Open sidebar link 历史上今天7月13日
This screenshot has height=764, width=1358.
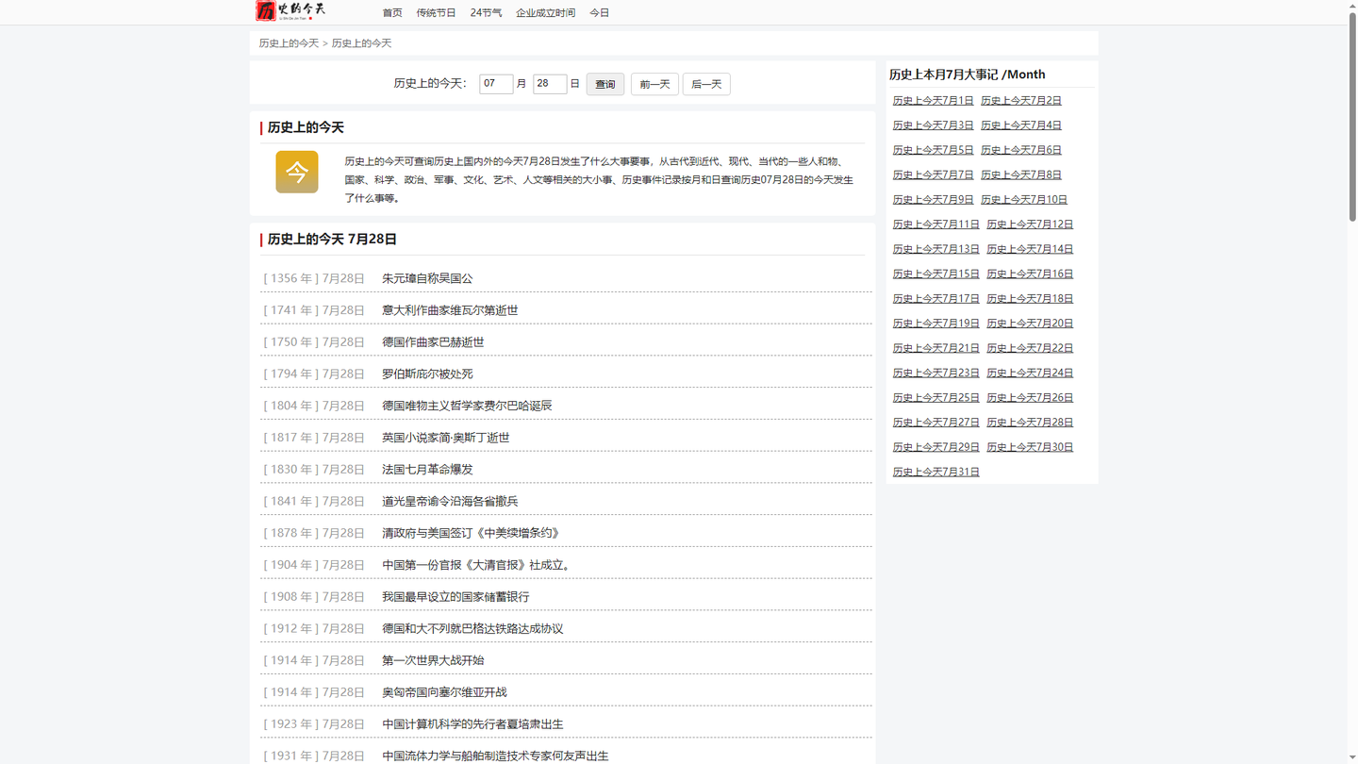(x=936, y=249)
